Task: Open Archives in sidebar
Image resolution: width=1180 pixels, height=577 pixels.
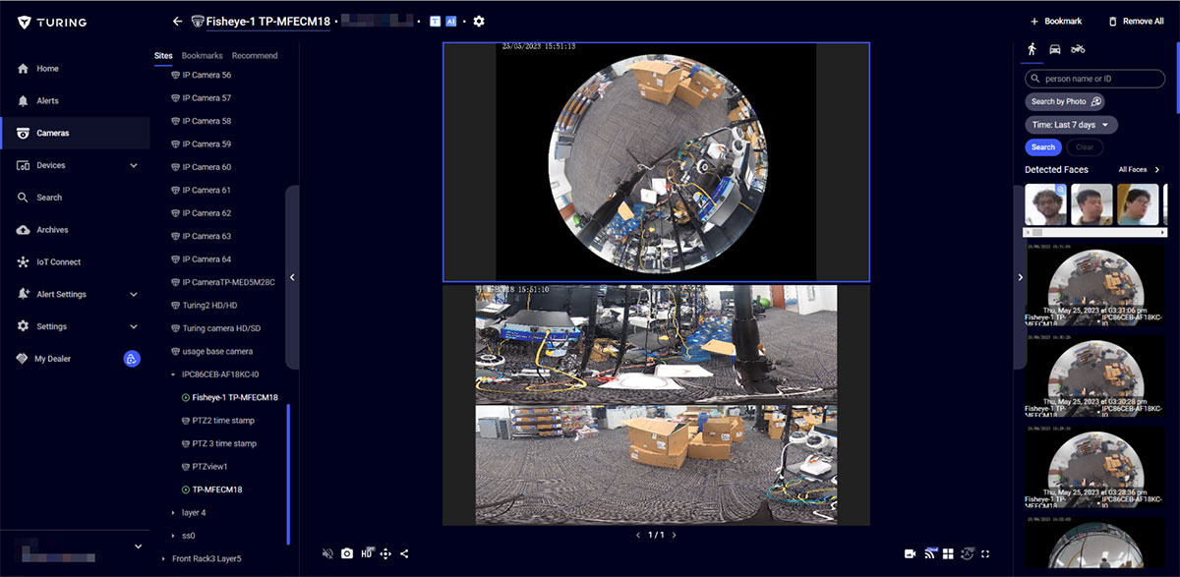Action: [x=75, y=230]
